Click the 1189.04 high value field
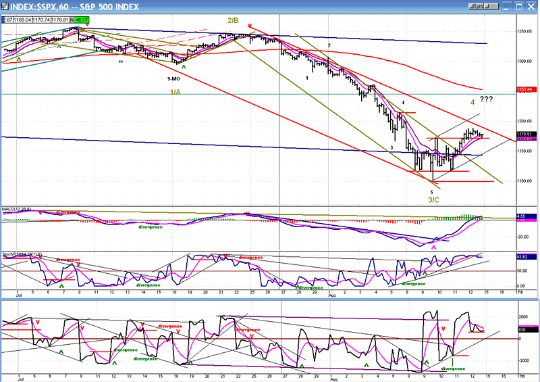Viewport: 540px width, 382px height. [23, 20]
